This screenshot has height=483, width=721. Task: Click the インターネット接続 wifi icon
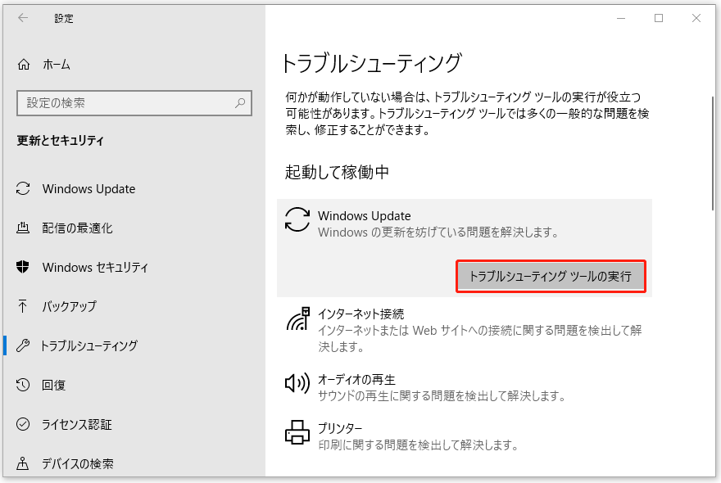[297, 319]
